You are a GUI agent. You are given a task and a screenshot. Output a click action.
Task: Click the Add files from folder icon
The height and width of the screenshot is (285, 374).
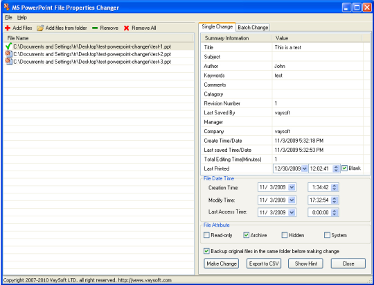40,28
